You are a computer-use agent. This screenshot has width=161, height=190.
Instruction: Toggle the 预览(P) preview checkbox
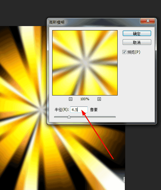pos(124,52)
